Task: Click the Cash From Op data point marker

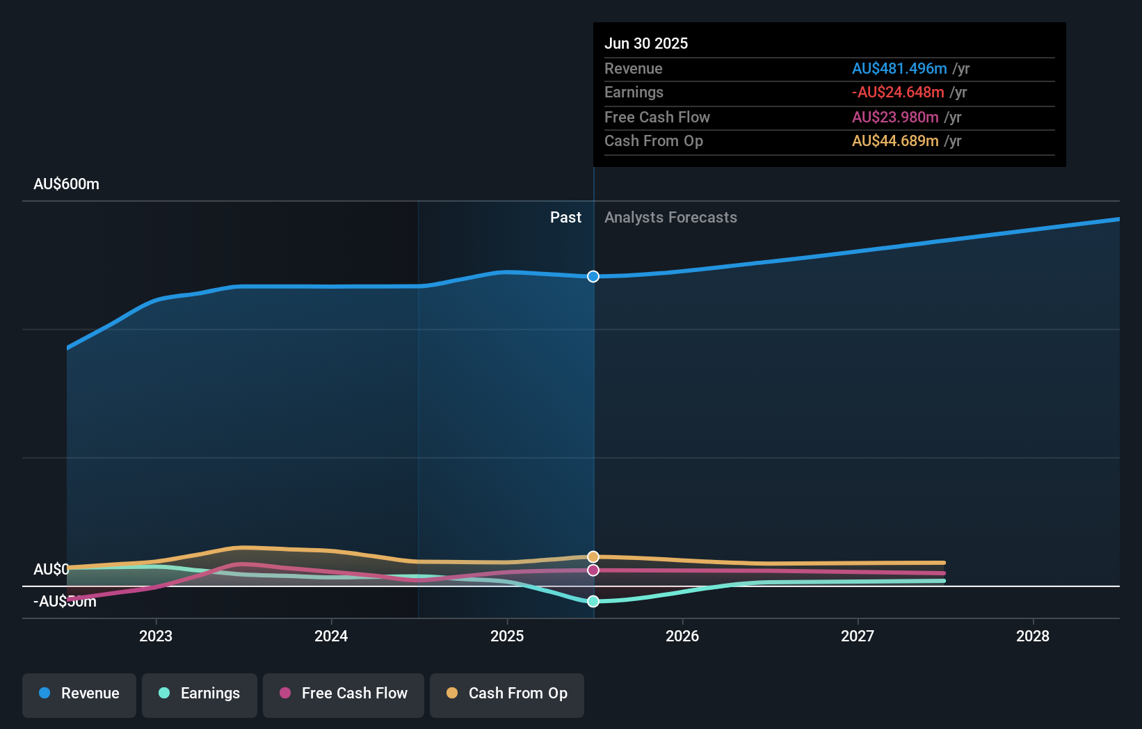Action: 593,556
